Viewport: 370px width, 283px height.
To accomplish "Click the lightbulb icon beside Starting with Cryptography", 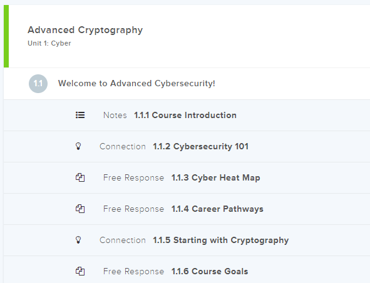I will (x=78, y=240).
